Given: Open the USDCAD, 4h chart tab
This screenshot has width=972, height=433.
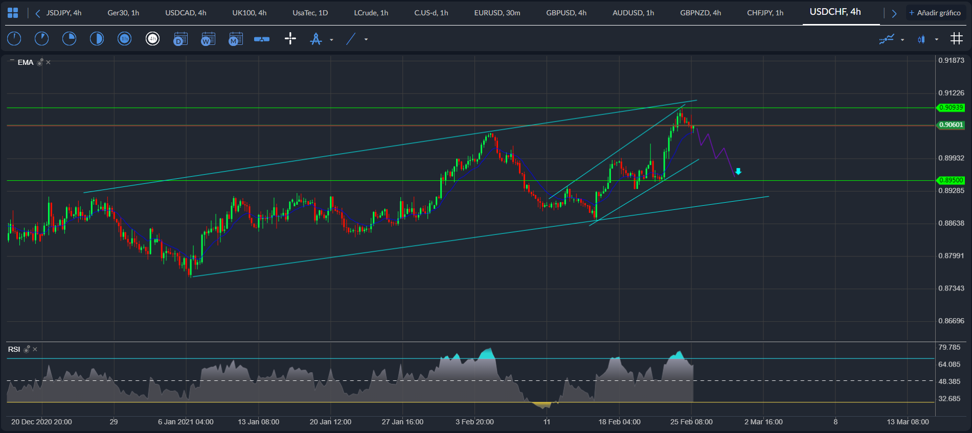Looking at the screenshot, I should click(186, 13).
